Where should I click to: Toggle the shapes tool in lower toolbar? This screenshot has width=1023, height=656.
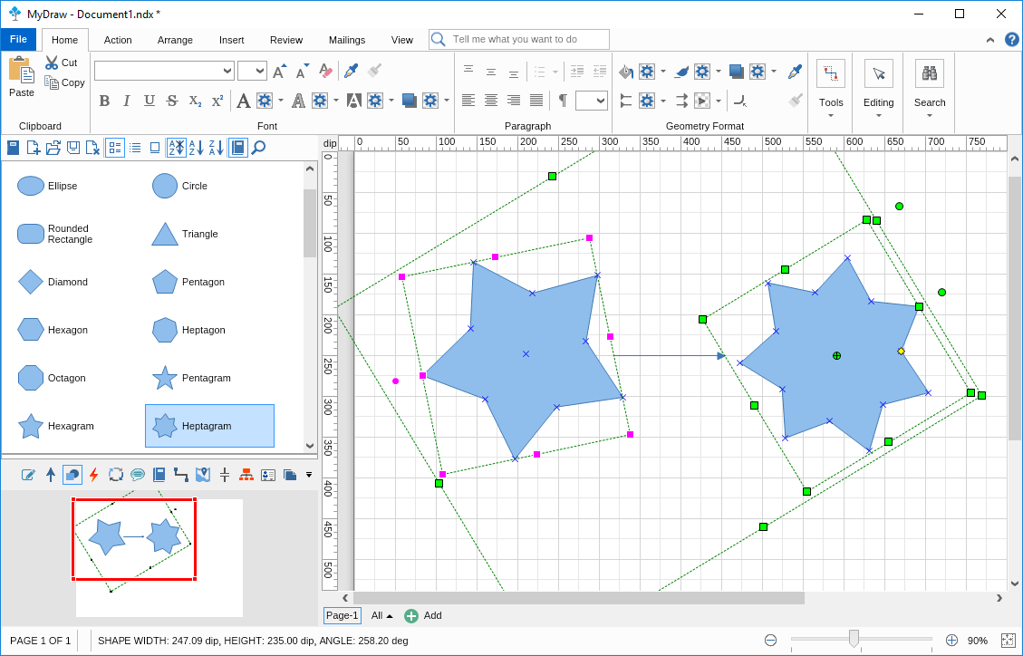[x=72, y=475]
